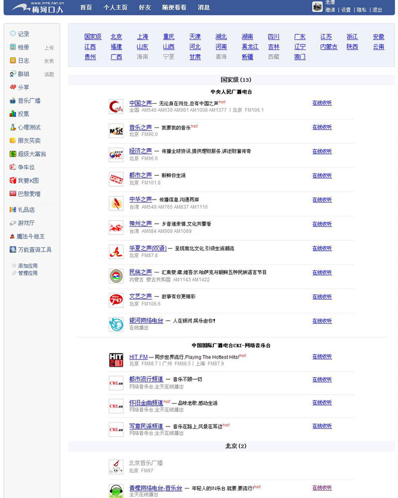The image size is (398, 498).
Task: Select the 上海 region filter
Action: pos(142,36)
